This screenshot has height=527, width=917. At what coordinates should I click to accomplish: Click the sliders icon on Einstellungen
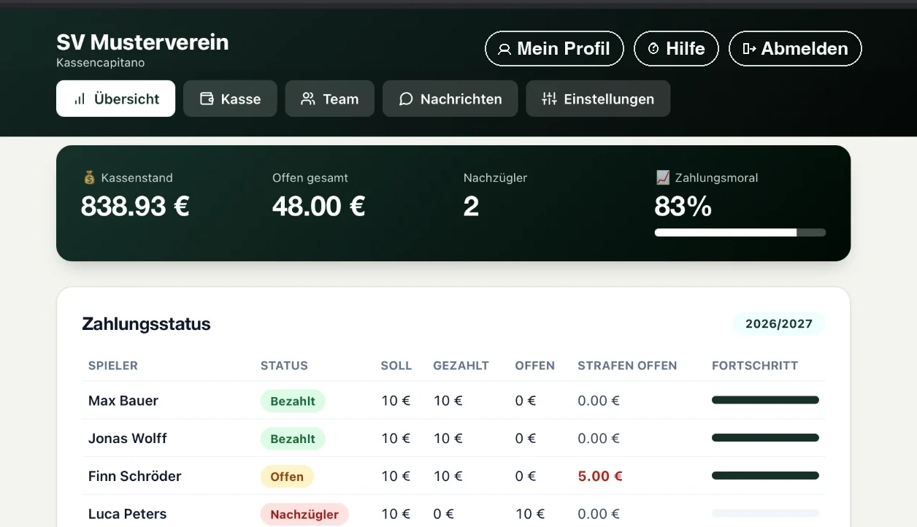point(549,99)
